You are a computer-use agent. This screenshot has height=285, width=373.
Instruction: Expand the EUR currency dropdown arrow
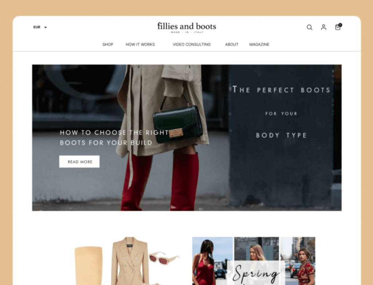tap(46, 27)
